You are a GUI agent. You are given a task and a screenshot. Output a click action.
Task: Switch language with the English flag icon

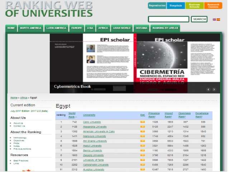tap(214, 19)
